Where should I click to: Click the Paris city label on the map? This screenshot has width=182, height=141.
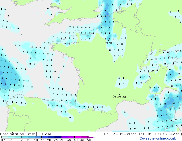tap(109, 43)
